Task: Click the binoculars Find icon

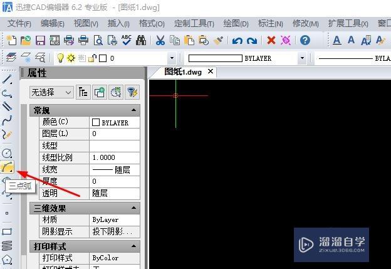Action: 141,40
